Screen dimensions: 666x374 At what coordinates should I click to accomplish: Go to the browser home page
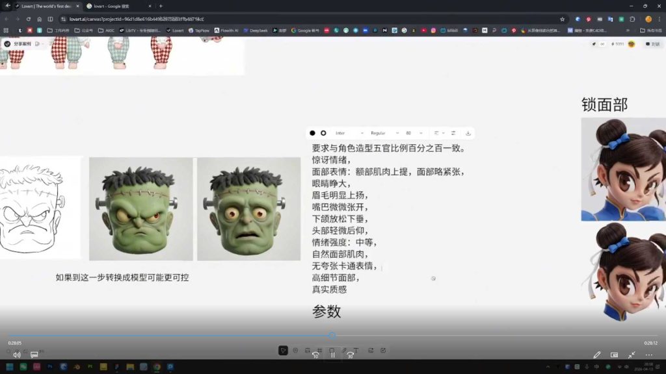[40, 19]
